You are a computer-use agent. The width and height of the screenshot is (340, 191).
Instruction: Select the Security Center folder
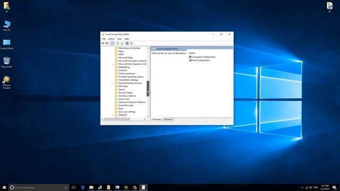[x=124, y=93]
